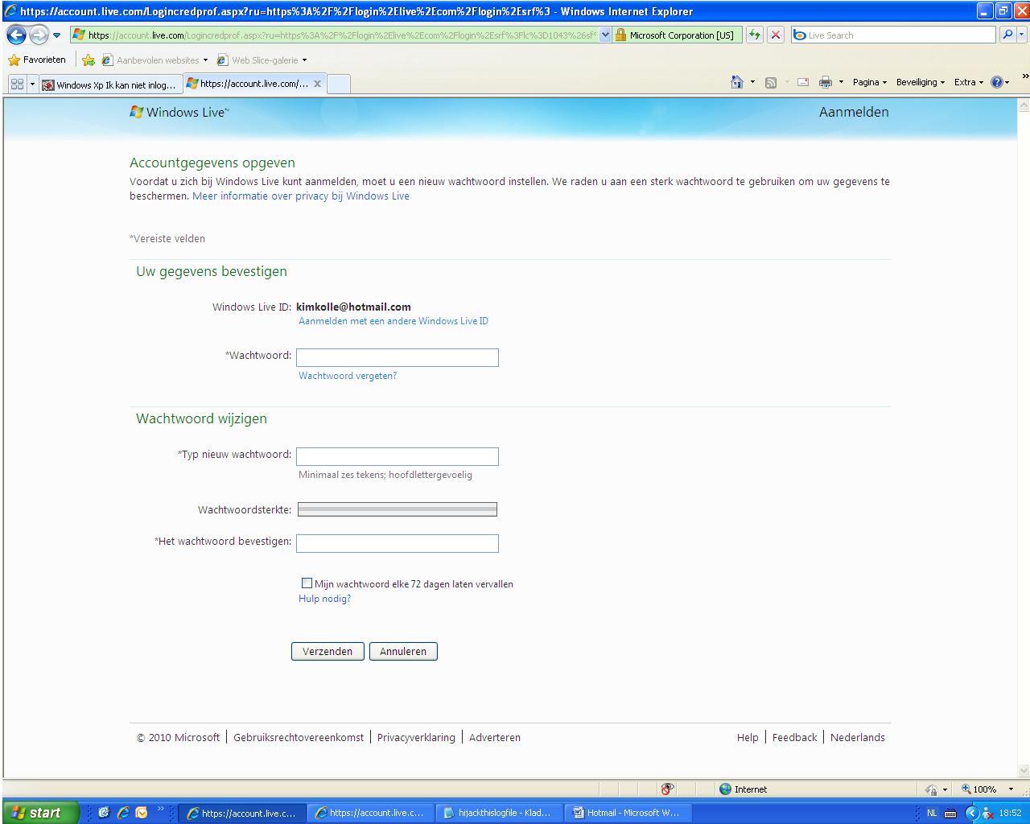Click the Nederlands language link
The image size is (1030, 824).
(x=858, y=737)
